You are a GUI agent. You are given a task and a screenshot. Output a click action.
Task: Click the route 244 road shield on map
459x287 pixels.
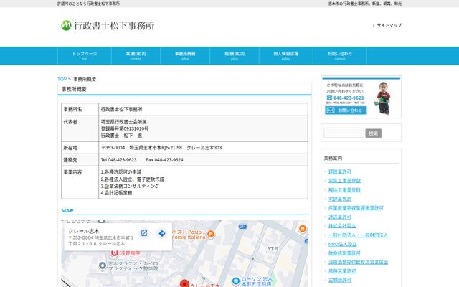242,227
